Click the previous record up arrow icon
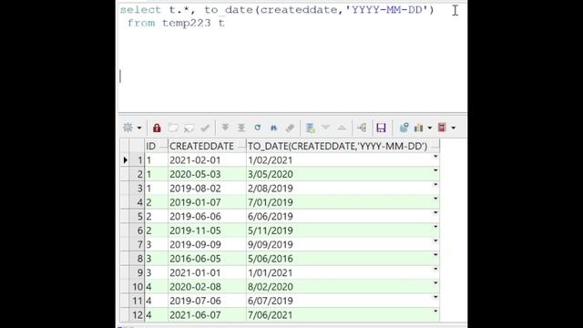 (342, 128)
